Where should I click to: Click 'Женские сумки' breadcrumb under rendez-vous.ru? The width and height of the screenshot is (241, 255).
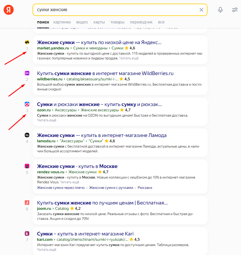click(82, 172)
